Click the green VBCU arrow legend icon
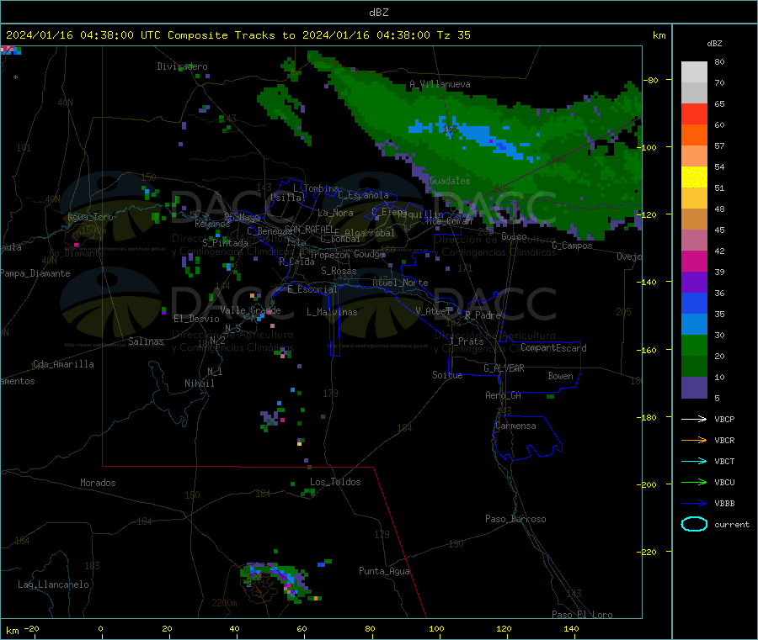Screen dimensions: 758x640 point(694,482)
